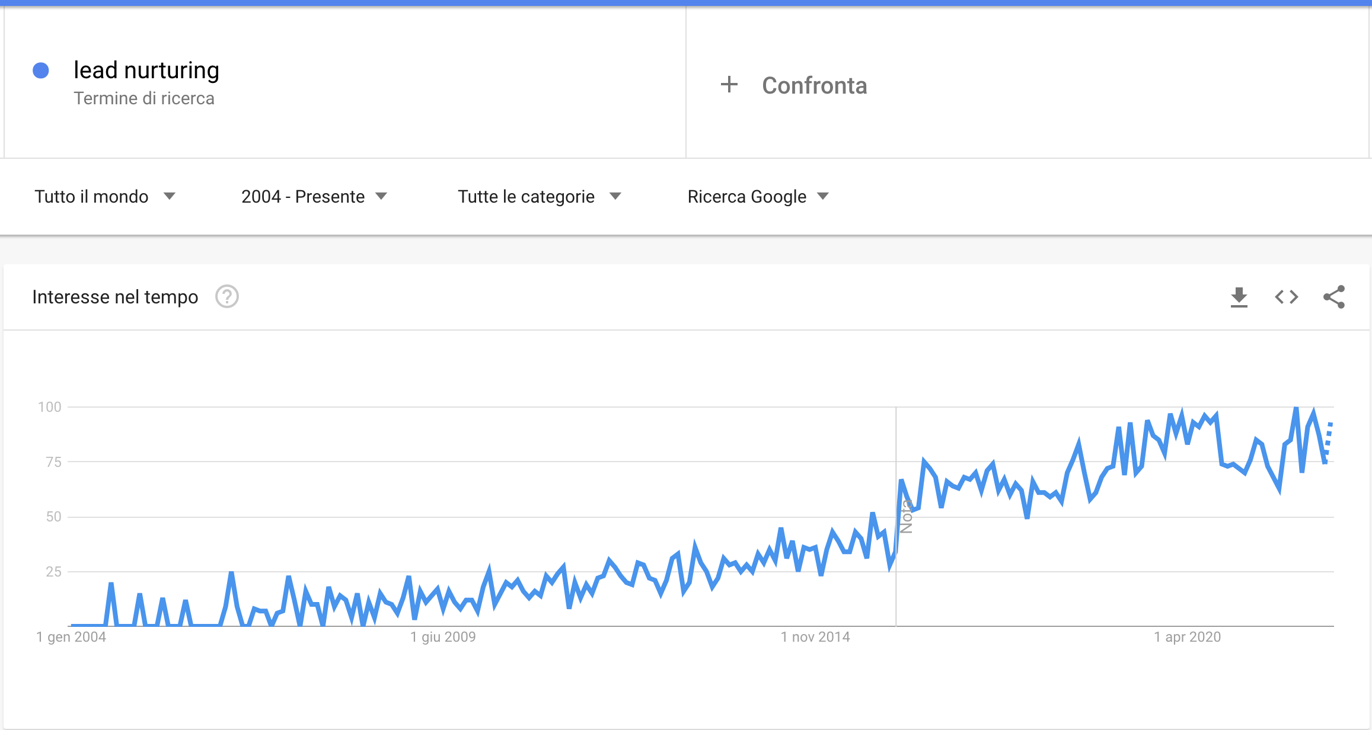1372x730 pixels.
Task: Click the share chart icon
Action: pos(1333,297)
